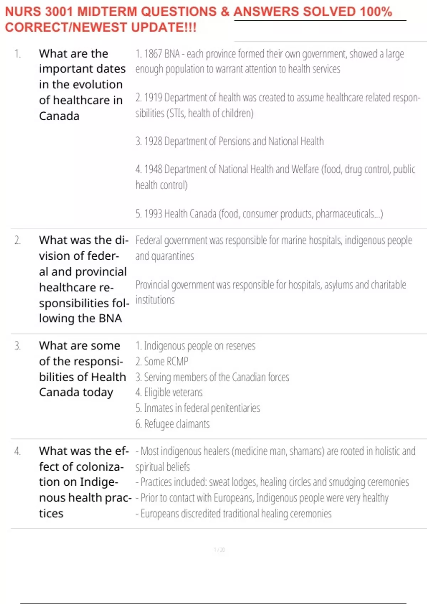Select question 1 about important healthcare dates

tap(82, 85)
